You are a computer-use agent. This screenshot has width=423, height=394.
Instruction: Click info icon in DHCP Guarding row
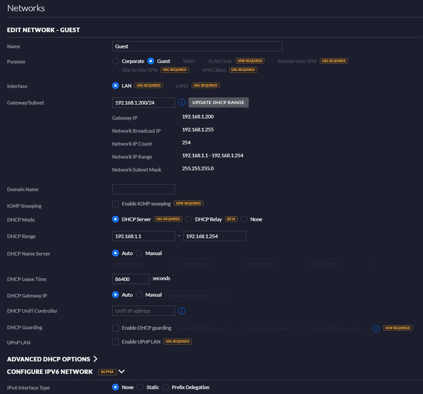click(376, 328)
